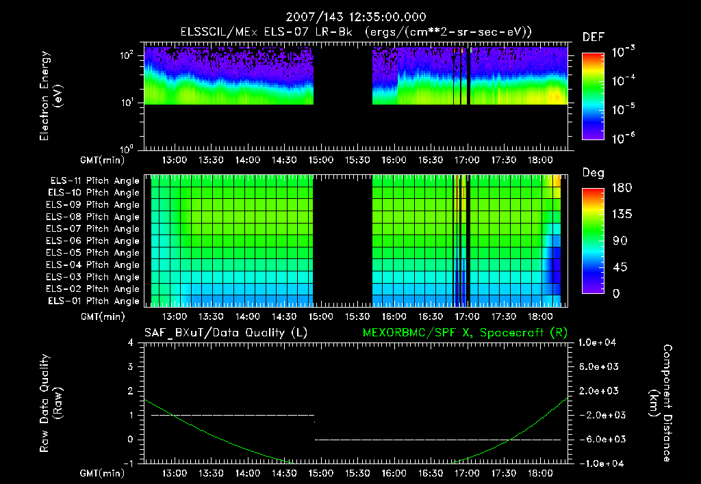This screenshot has height=484, width=701.
Task: Click the yellow high-flux patch near 18:00 in spectrogram
Action: pos(556,96)
